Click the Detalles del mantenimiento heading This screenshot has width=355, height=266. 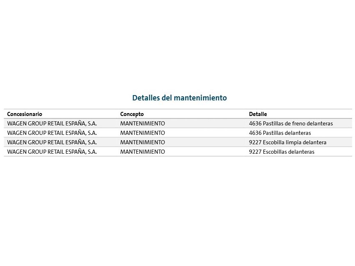point(179,98)
